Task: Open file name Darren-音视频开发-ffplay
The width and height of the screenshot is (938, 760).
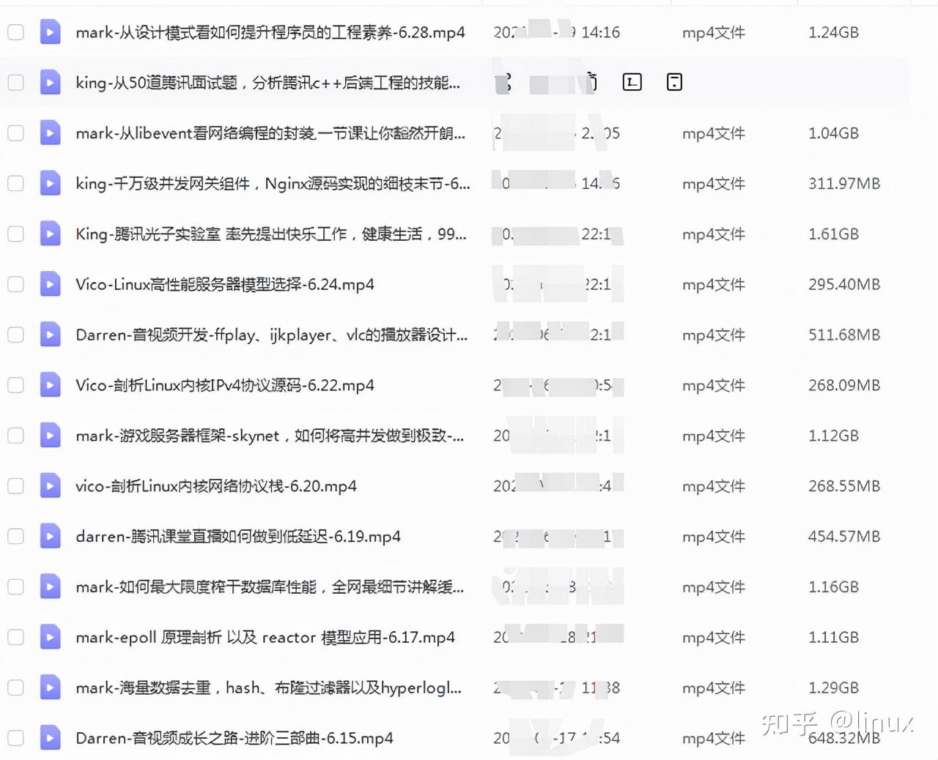Action: [x=271, y=335]
